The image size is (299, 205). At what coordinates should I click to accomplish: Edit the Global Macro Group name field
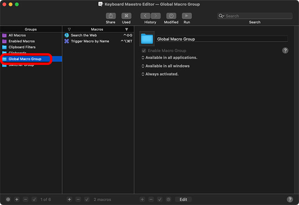click(x=222, y=39)
